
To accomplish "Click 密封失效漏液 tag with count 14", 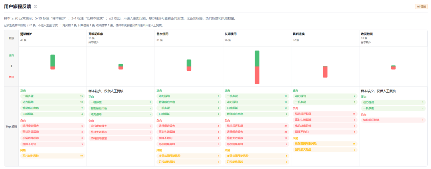I will [257, 138].
